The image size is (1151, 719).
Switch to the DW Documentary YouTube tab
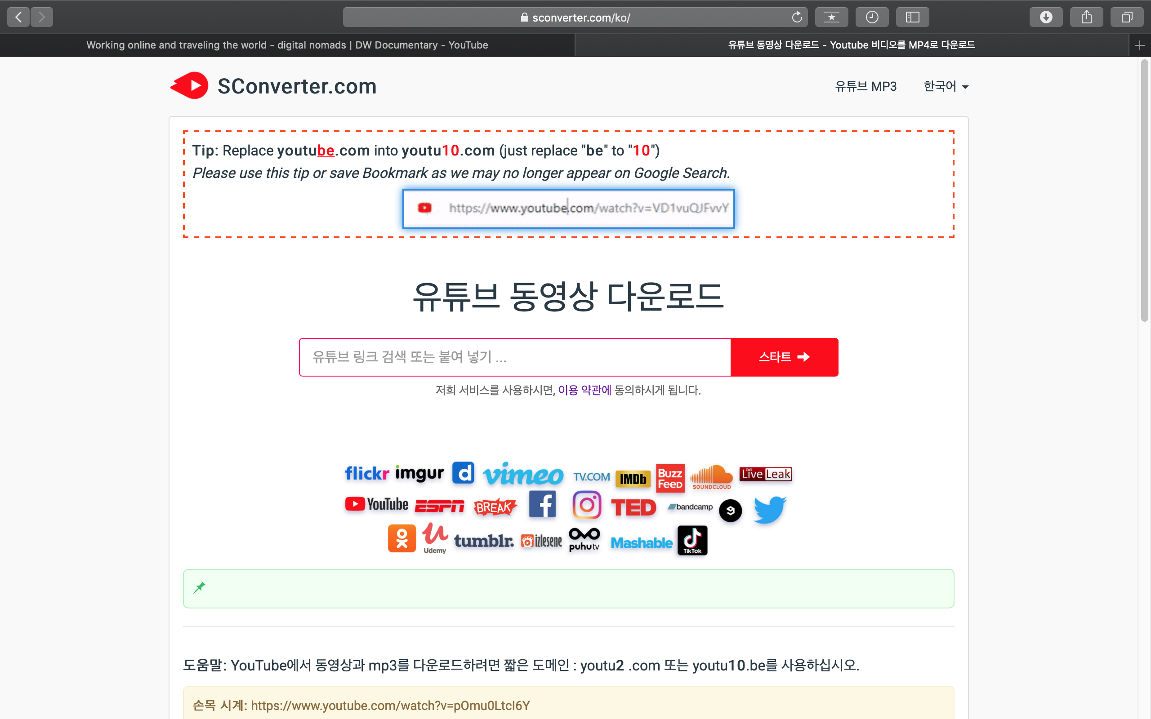(287, 45)
